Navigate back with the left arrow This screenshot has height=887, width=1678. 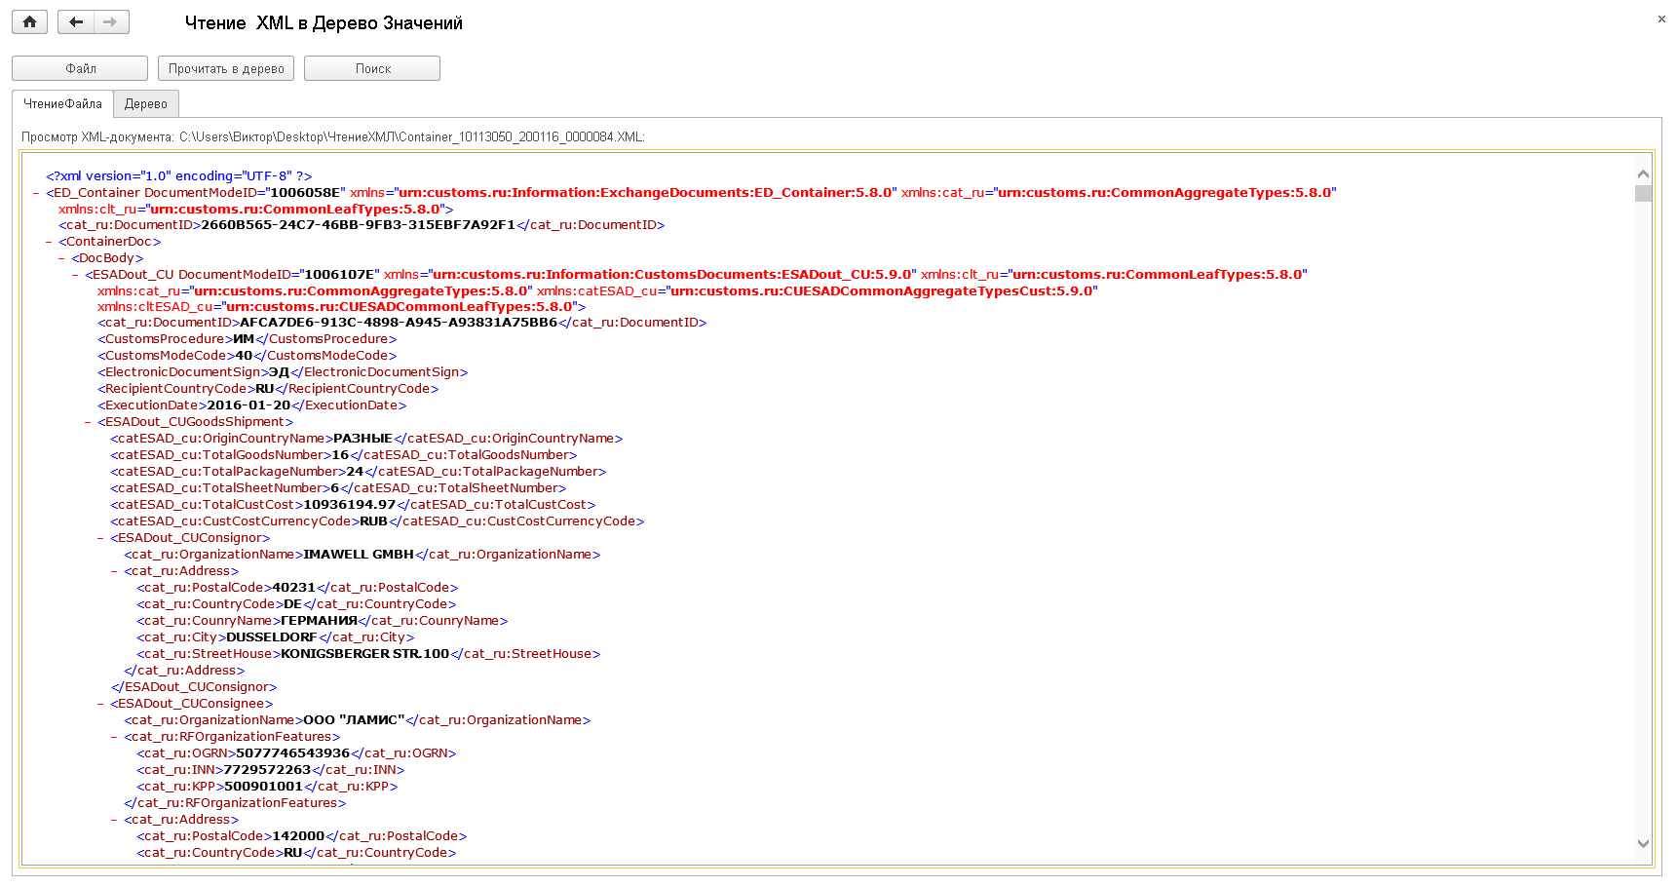point(76,21)
